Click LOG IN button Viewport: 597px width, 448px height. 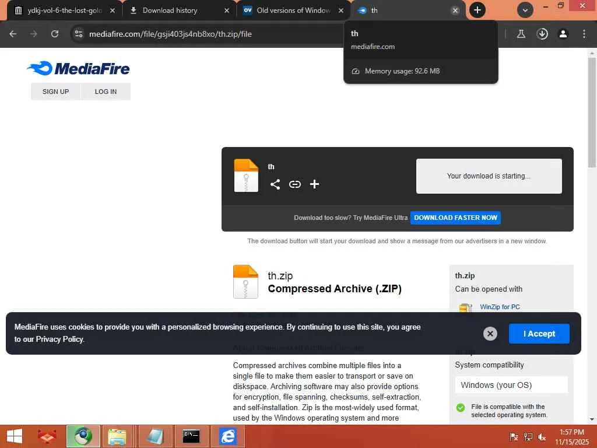106,92
